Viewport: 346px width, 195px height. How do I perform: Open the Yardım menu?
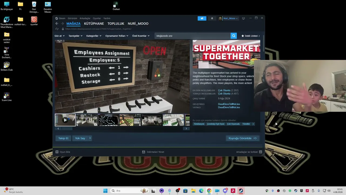tap(107, 18)
